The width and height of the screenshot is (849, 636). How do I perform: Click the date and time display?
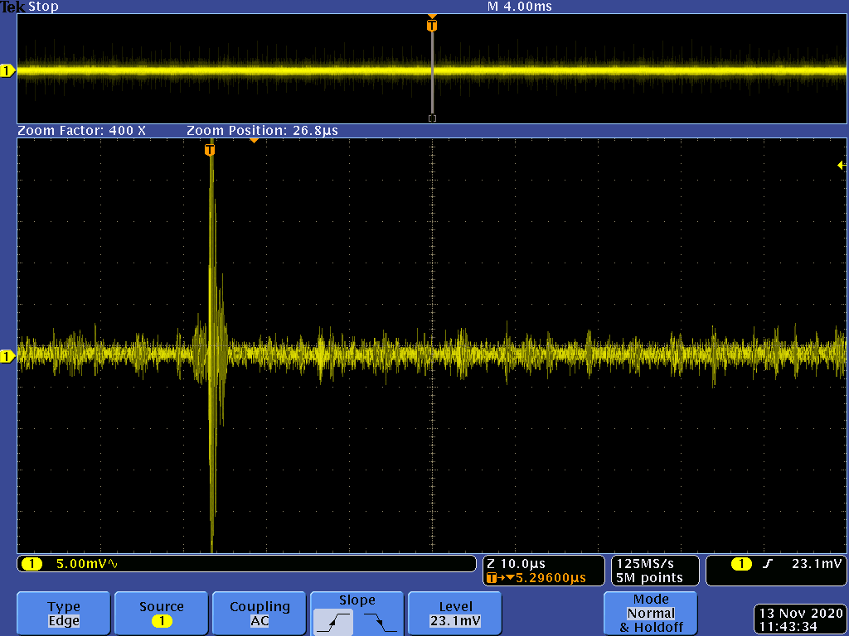coord(799,619)
